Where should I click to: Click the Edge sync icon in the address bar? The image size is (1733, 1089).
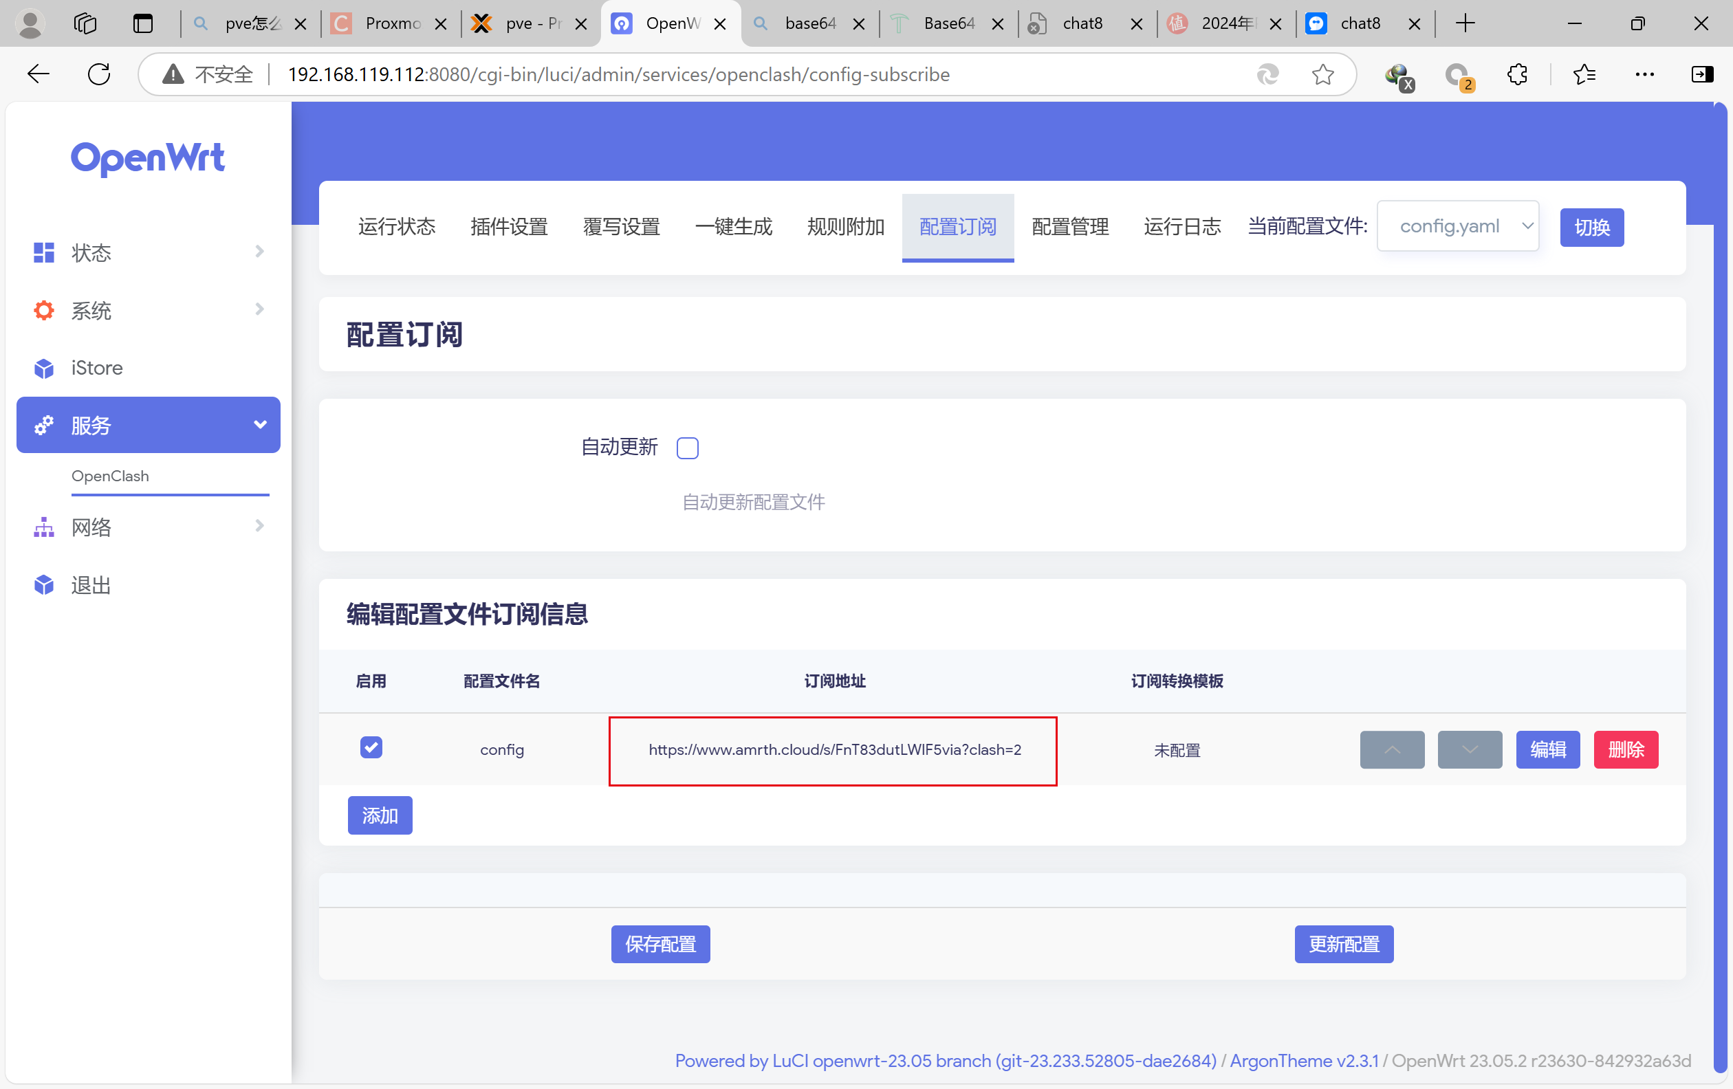pyautogui.click(x=1268, y=74)
